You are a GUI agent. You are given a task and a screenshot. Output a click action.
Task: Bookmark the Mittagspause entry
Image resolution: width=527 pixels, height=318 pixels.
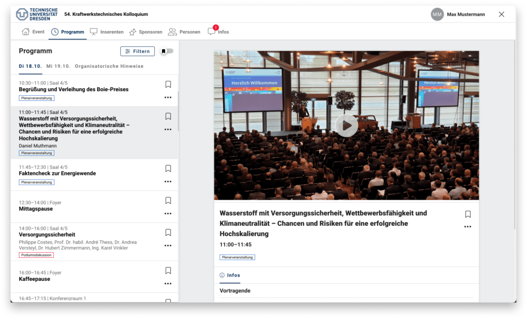[168, 201]
